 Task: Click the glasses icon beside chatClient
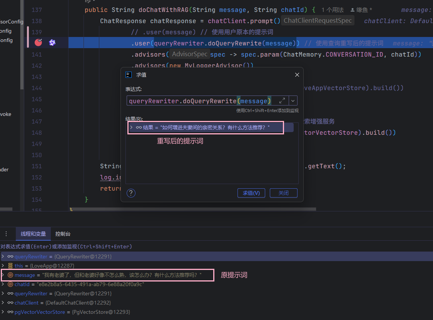coord(10,303)
